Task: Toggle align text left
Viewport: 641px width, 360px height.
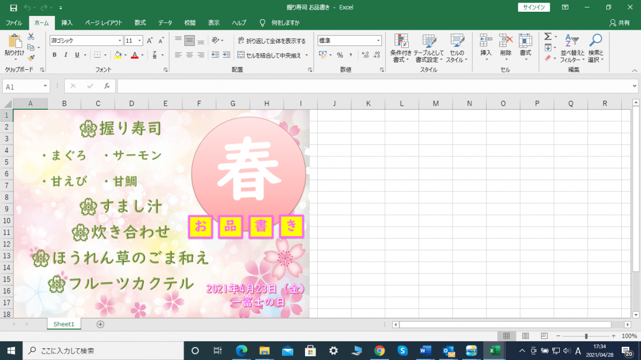Action: pyautogui.click(x=178, y=55)
